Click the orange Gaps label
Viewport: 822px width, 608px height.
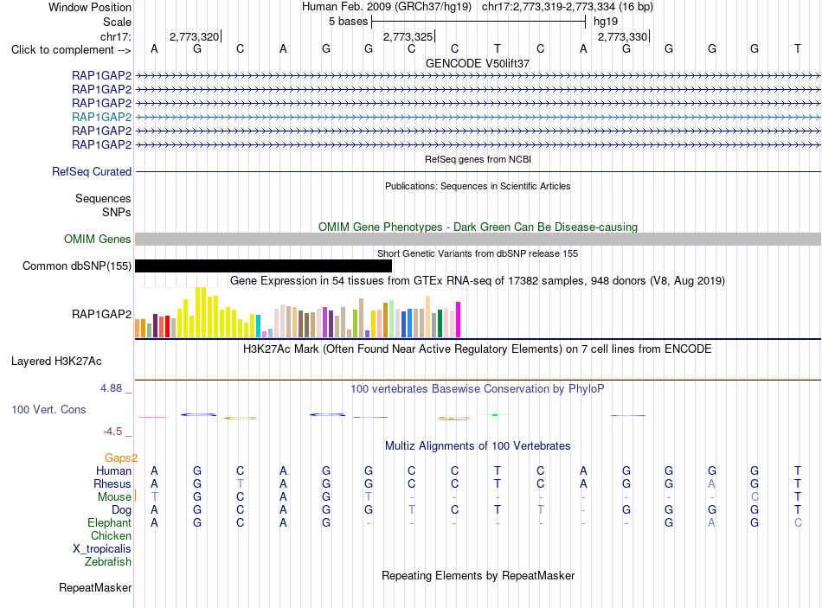coord(120,458)
